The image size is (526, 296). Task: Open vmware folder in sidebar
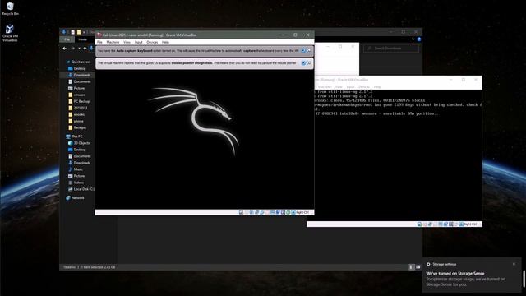77,95
